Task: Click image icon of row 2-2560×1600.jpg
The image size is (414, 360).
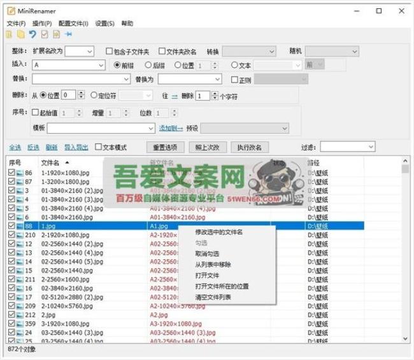Action: tap(20, 279)
